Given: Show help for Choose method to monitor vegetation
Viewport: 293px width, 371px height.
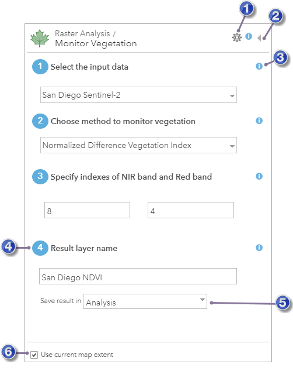Looking at the screenshot, I should click(259, 121).
